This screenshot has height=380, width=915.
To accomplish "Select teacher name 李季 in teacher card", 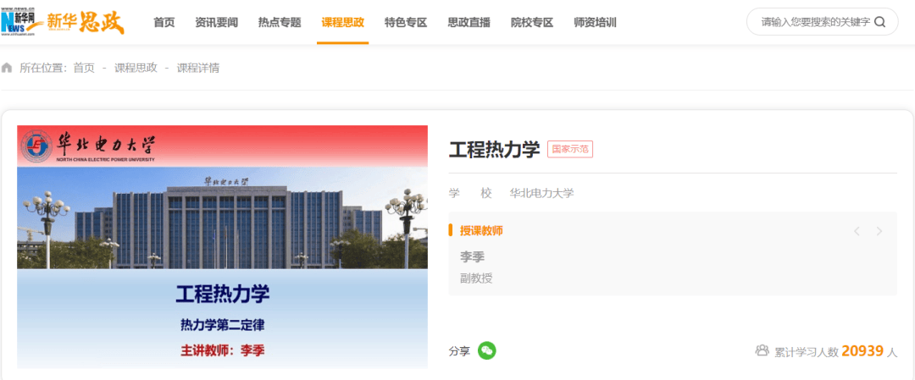I will [473, 256].
